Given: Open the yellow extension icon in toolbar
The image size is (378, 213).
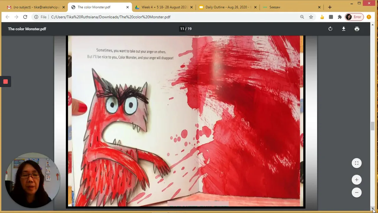Looking at the screenshot, I should pyautogui.click(x=322, y=17).
